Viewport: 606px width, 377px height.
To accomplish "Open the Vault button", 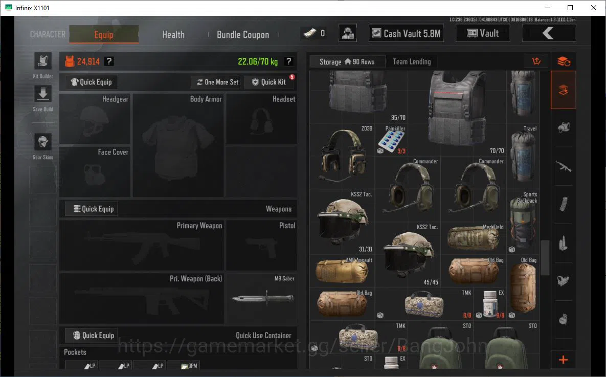I will (483, 33).
